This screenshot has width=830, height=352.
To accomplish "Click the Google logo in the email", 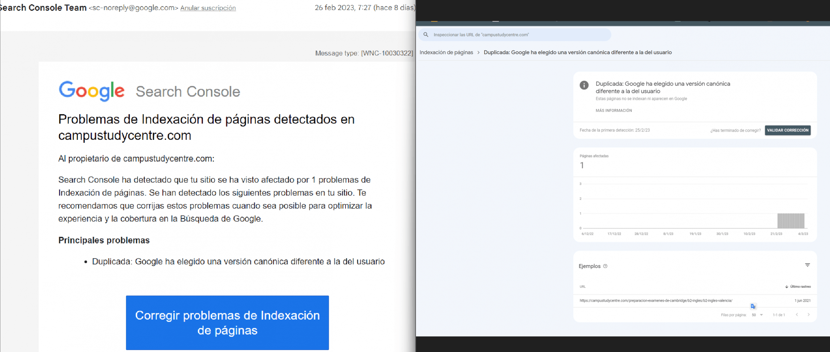I will [x=91, y=91].
